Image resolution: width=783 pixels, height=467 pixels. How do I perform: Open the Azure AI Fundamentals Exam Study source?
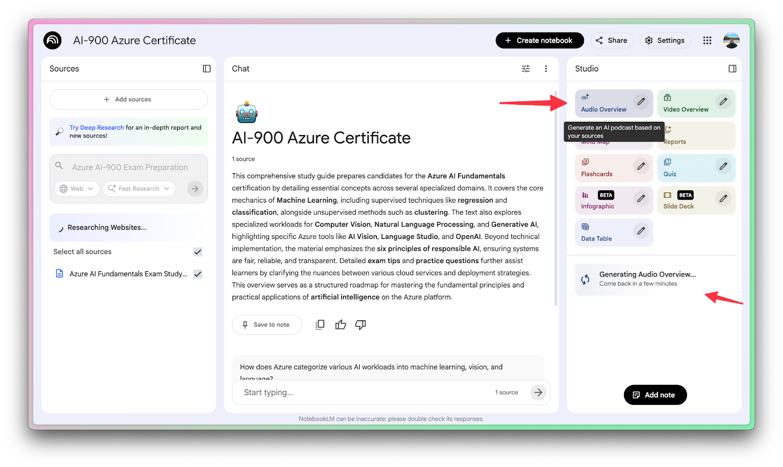[128, 274]
